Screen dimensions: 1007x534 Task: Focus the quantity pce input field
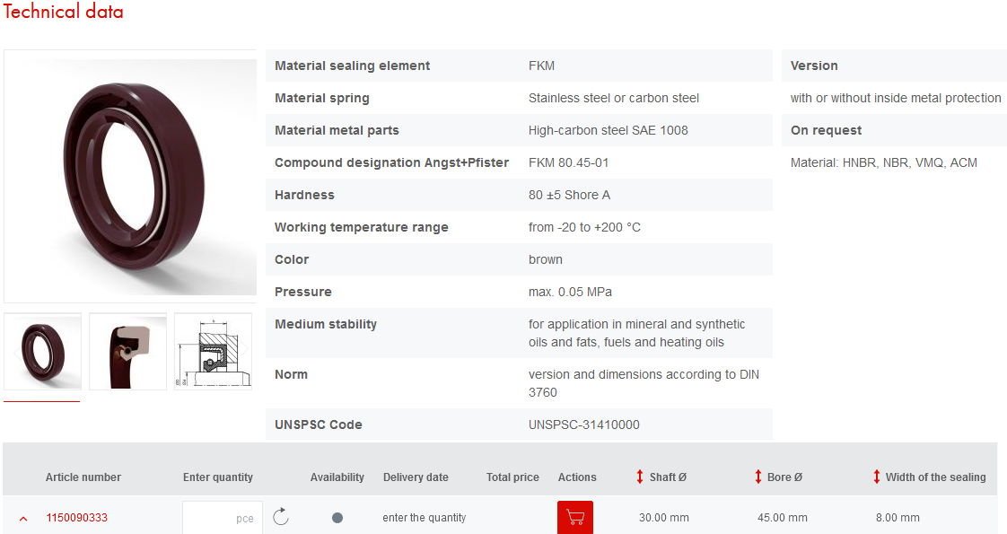[223, 517]
